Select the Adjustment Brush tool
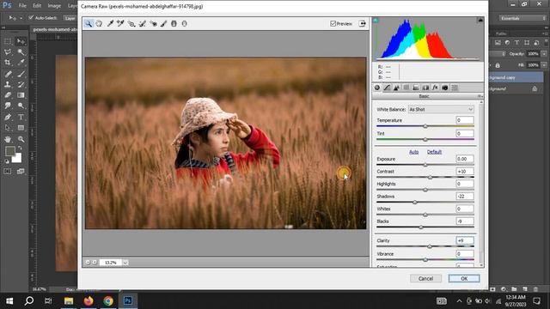Viewport: 550px width, 309px height. coord(163,23)
